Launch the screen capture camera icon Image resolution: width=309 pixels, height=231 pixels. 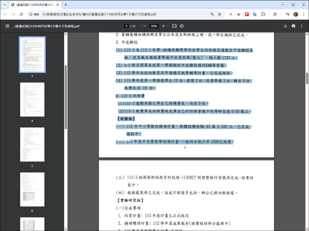(275, 14)
